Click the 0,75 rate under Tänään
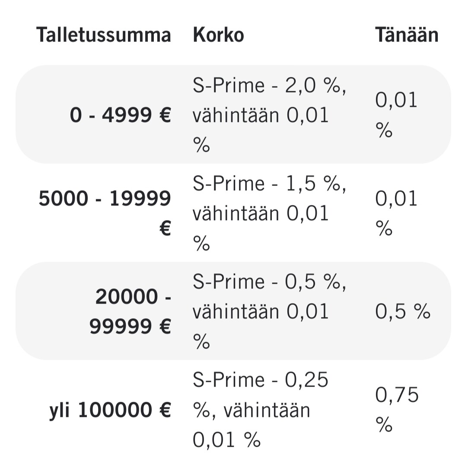Image resolution: width=465 pixels, height=474 pixels. coord(397,395)
